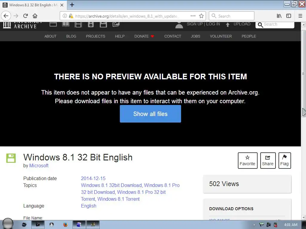
Task: Open the Microsoft creator link
Action: pyautogui.click(x=39, y=165)
